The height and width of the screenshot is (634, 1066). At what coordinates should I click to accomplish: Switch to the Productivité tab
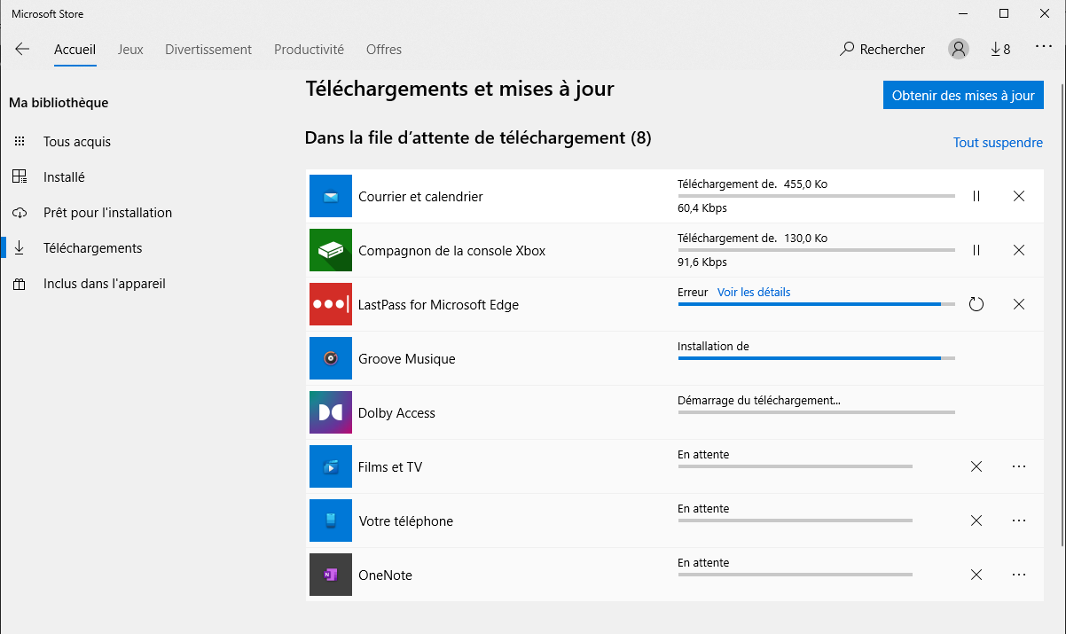pyautogui.click(x=309, y=50)
